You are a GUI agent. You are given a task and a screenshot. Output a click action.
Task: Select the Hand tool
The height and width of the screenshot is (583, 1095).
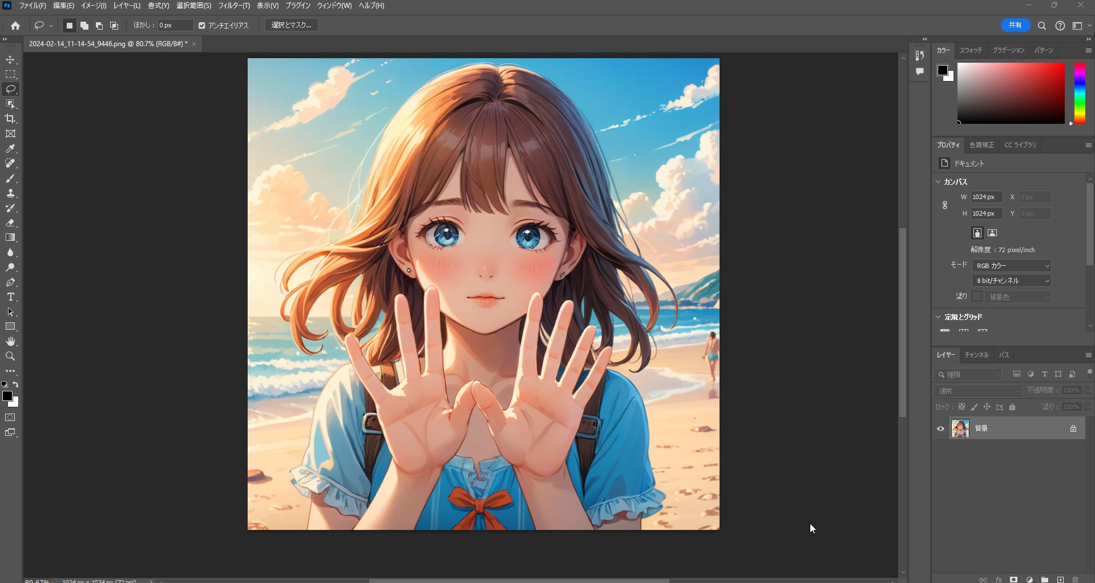pos(10,342)
